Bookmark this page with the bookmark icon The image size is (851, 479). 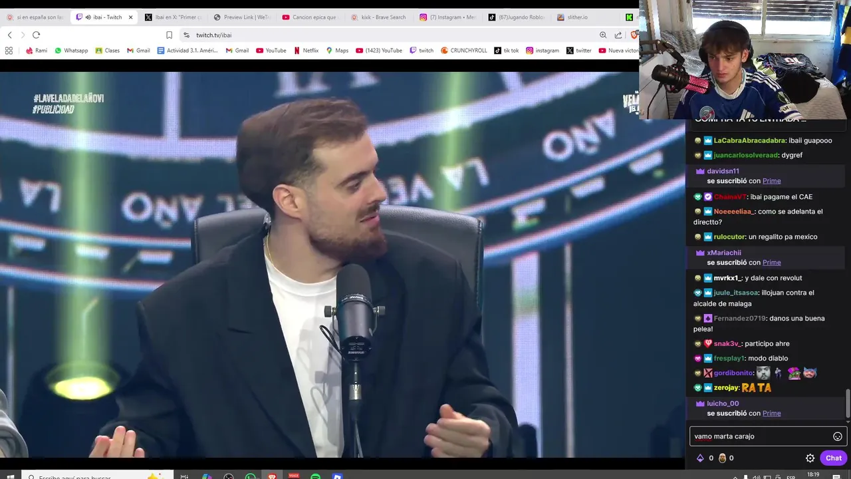(x=169, y=35)
